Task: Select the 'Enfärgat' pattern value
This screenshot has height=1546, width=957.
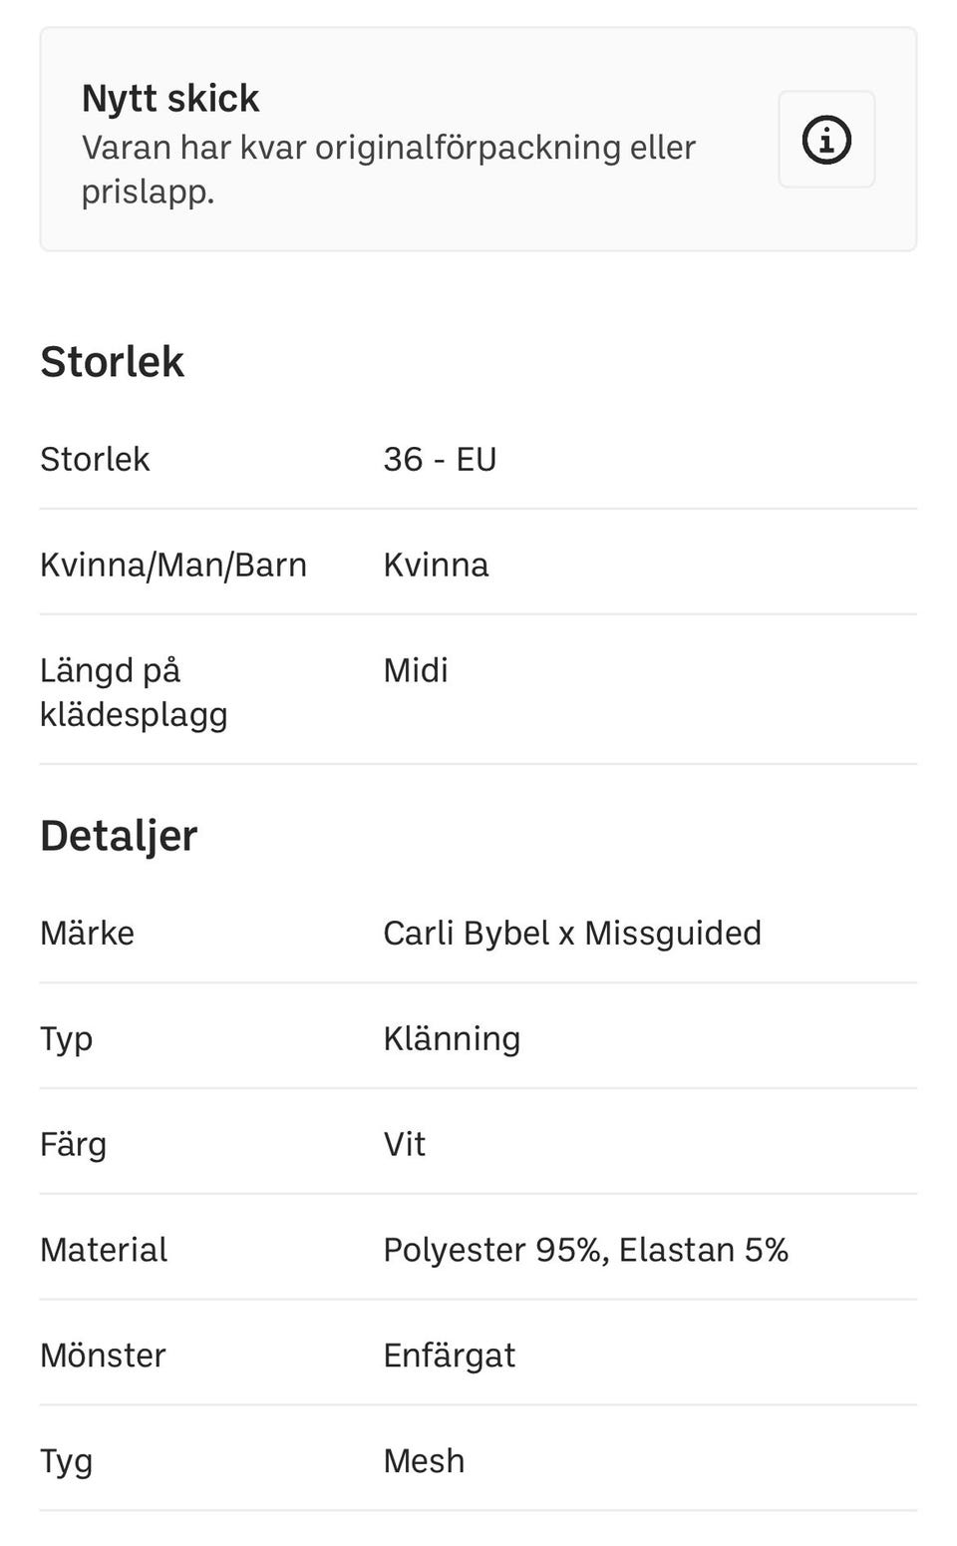Action: (449, 1355)
